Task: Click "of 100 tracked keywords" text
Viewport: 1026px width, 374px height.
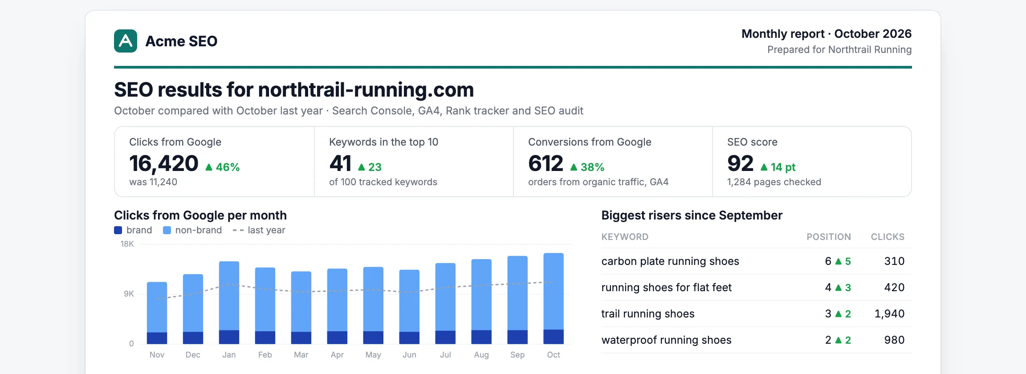Action: click(383, 182)
